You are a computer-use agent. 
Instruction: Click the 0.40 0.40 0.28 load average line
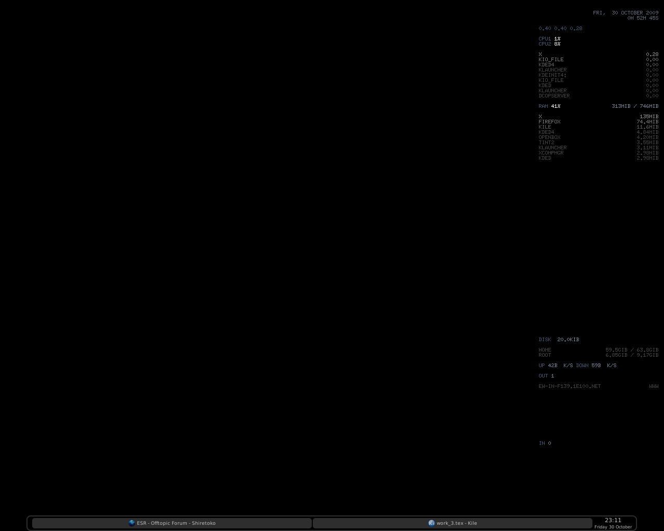pyautogui.click(x=560, y=29)
